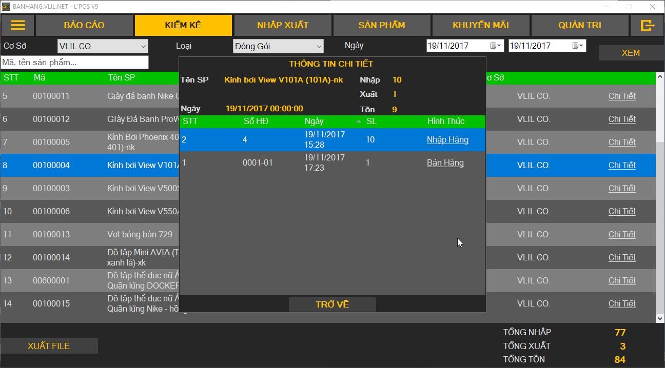The height and width of the screenshot is (368, 665).
Task: Click the scrollbar down arrow
Action: click(660, 318)
